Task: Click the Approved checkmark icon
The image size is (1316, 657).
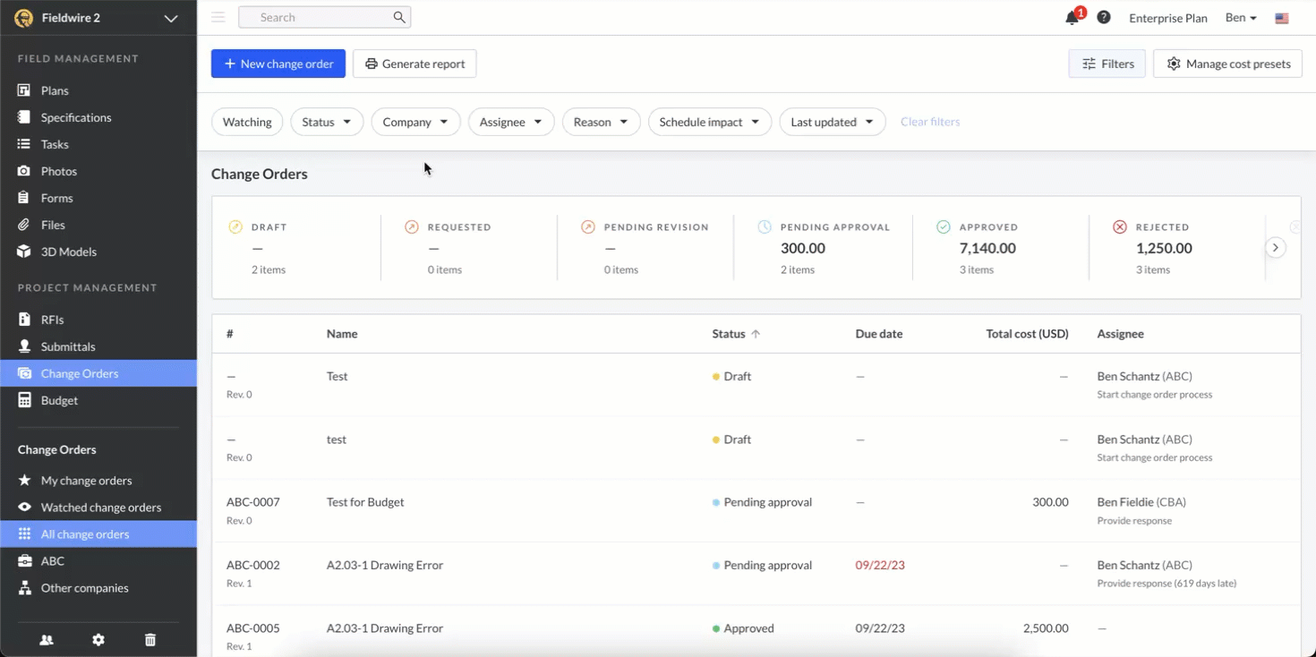Action: 944,226
